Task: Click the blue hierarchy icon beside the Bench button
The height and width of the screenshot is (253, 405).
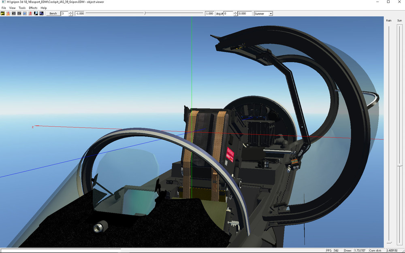Action: 41,13
